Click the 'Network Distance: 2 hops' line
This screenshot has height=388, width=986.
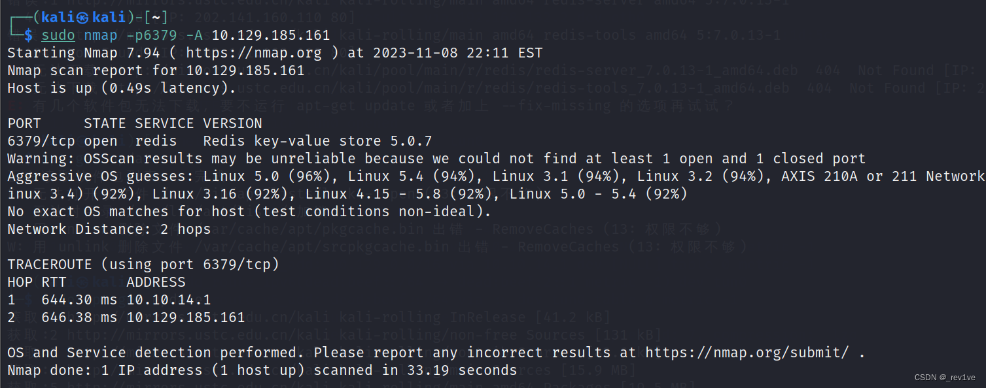[109, 229]
